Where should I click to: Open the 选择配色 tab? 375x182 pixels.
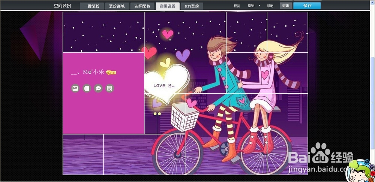[x=142, y=6]
